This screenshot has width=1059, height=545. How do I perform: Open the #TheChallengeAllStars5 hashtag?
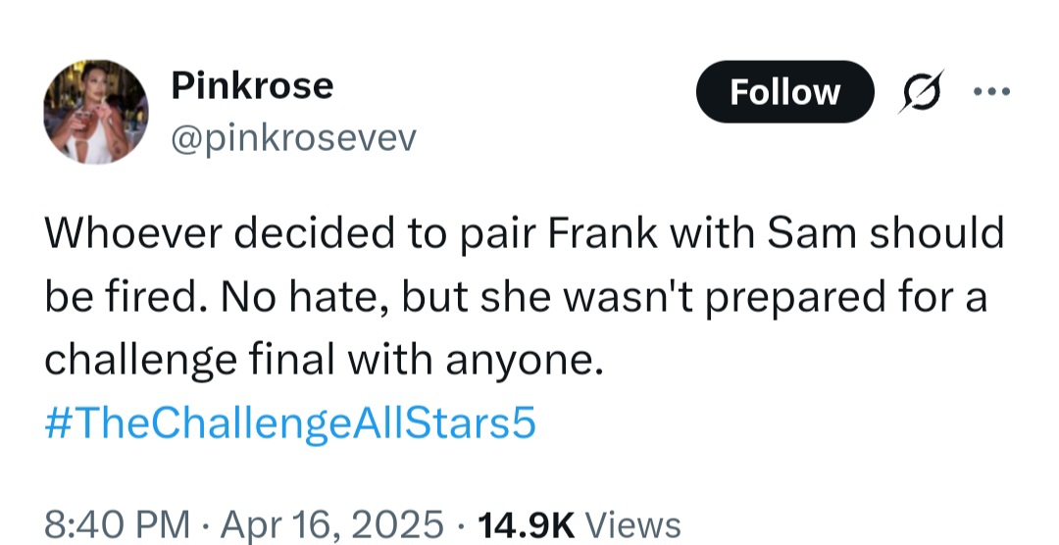tap(290, 422)
